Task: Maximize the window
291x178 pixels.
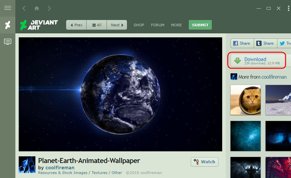Action: pos(269,8)
